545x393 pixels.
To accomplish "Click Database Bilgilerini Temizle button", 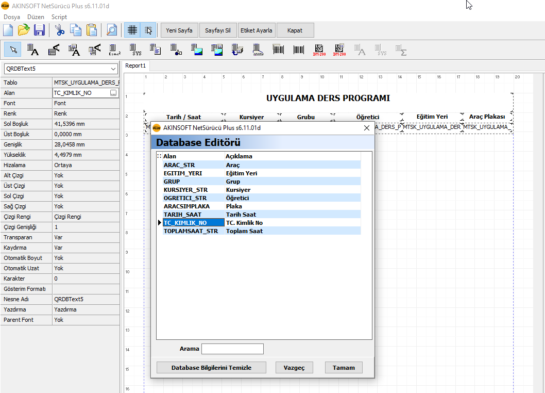I will click(x=211, y=368).
